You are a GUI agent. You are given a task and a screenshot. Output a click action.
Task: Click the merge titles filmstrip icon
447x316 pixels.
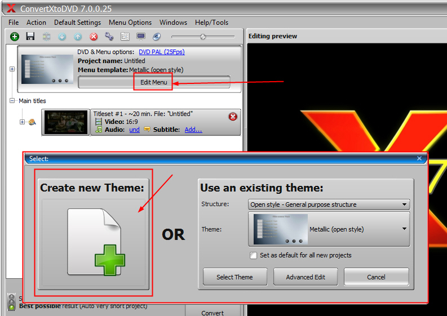click(x=46, y=37)
